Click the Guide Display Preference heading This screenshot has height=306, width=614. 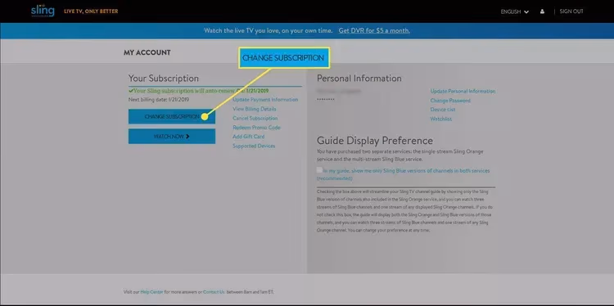point(375,141)
